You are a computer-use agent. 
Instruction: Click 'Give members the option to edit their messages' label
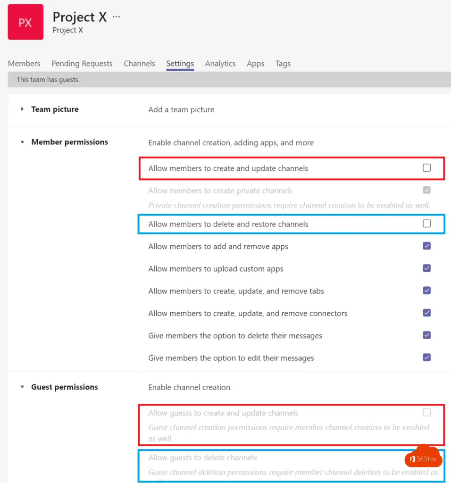tap(231, 358)
